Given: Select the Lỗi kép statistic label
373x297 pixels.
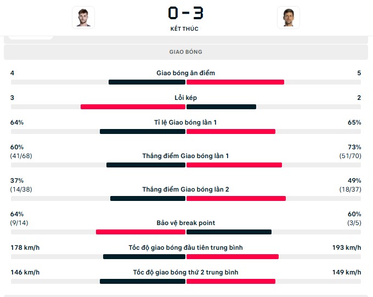Looking at the screenshot, I should 185,98.
